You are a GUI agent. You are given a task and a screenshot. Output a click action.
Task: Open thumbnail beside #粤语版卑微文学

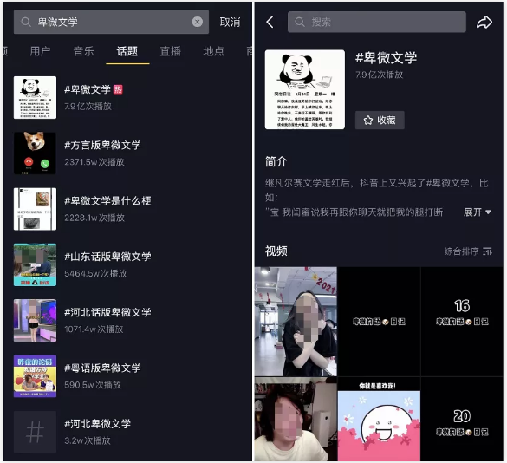(35, 376)
